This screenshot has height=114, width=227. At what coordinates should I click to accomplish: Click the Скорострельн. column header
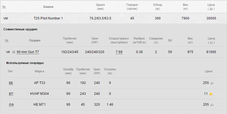(119, 40)
